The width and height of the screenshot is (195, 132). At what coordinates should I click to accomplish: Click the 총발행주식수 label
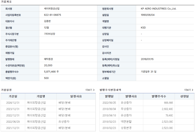click(x=12, y=72)
